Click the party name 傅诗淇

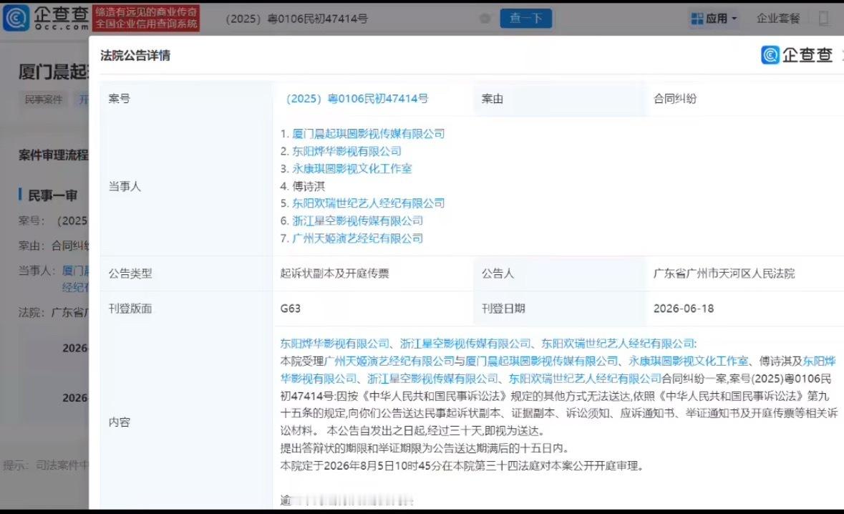pyautogui.click(x=309, y=186)
